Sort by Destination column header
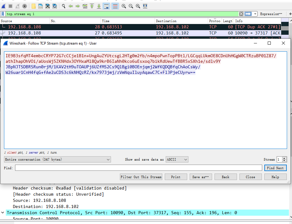The height and width of the screenshot is (224, 292). 181,21
